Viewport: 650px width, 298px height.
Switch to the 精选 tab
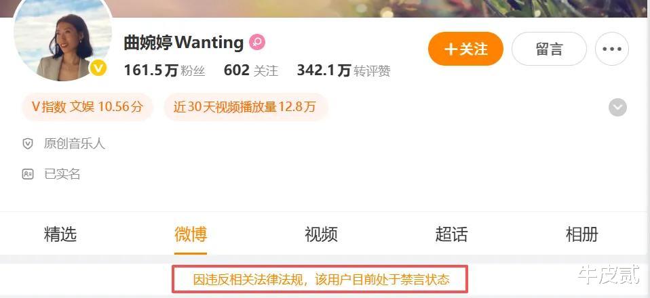(60, 234)
